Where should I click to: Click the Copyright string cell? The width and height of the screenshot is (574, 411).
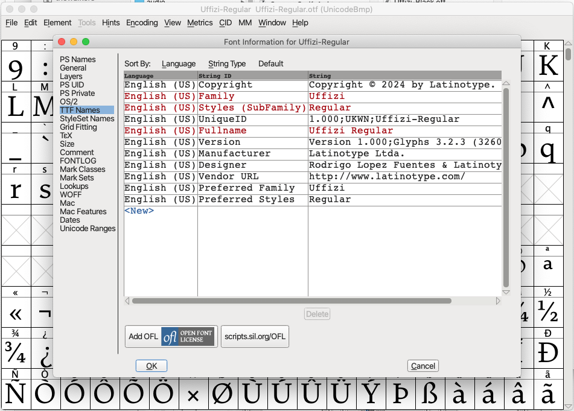(405, 85)
